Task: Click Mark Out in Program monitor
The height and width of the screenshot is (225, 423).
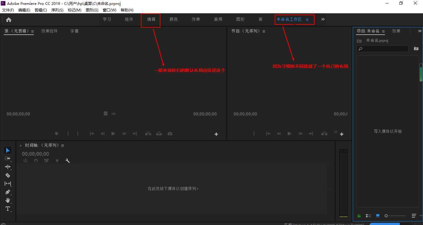Action: click(254, 134)
